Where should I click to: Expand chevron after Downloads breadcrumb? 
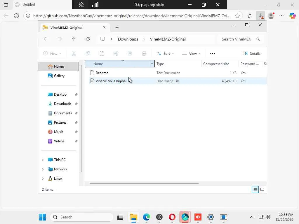[x=144, y=39]
